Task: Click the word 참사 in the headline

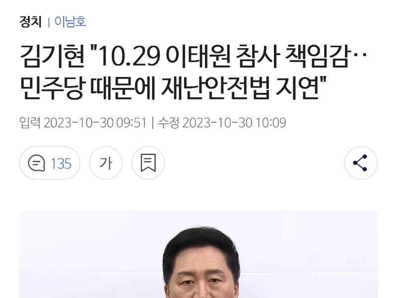Action: pyautogui.click(x=258, y=56)
